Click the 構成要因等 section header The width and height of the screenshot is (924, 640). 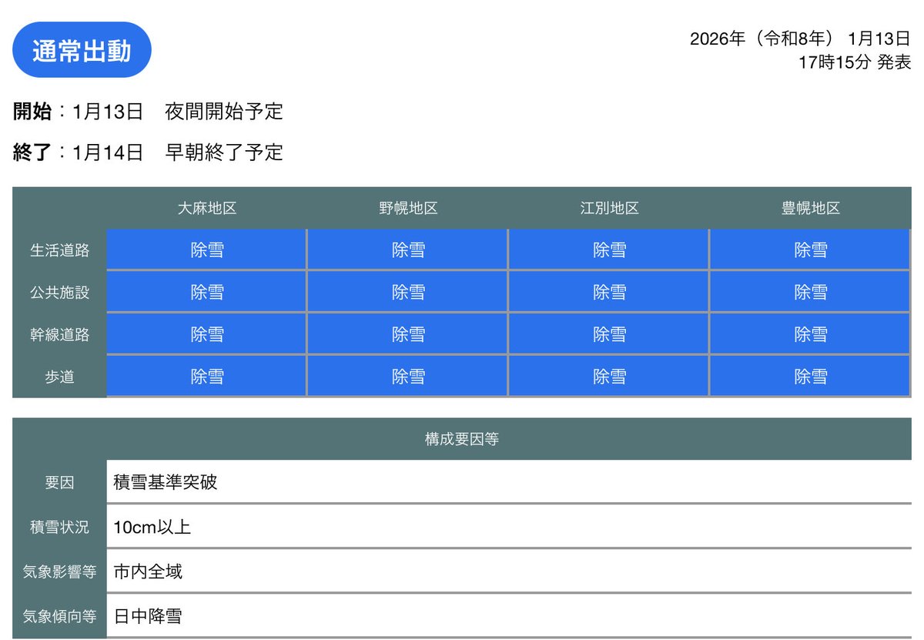(x=462, y=439)
